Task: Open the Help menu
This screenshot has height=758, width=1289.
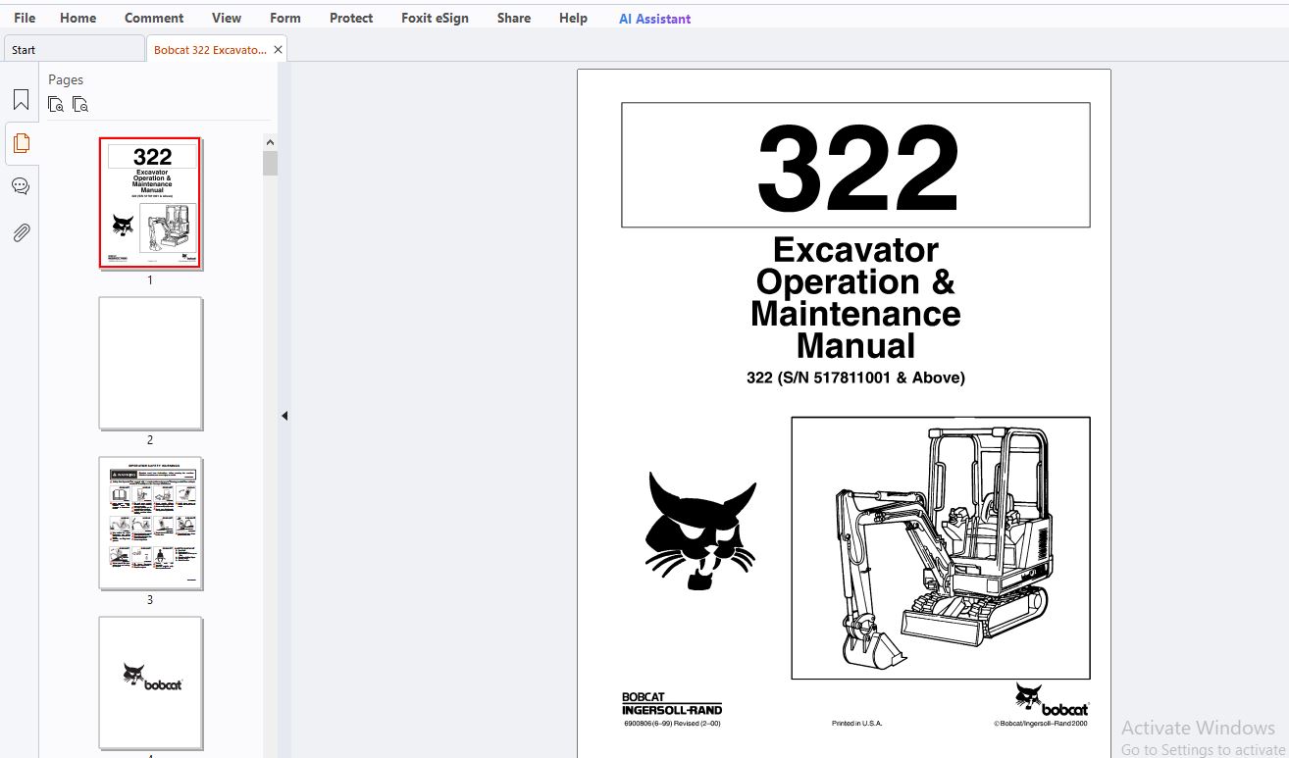Action: [573, 18]
